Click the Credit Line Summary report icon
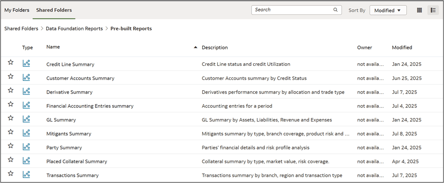The image size is (444, 183). pyautogui.click(x=26, y=64)
